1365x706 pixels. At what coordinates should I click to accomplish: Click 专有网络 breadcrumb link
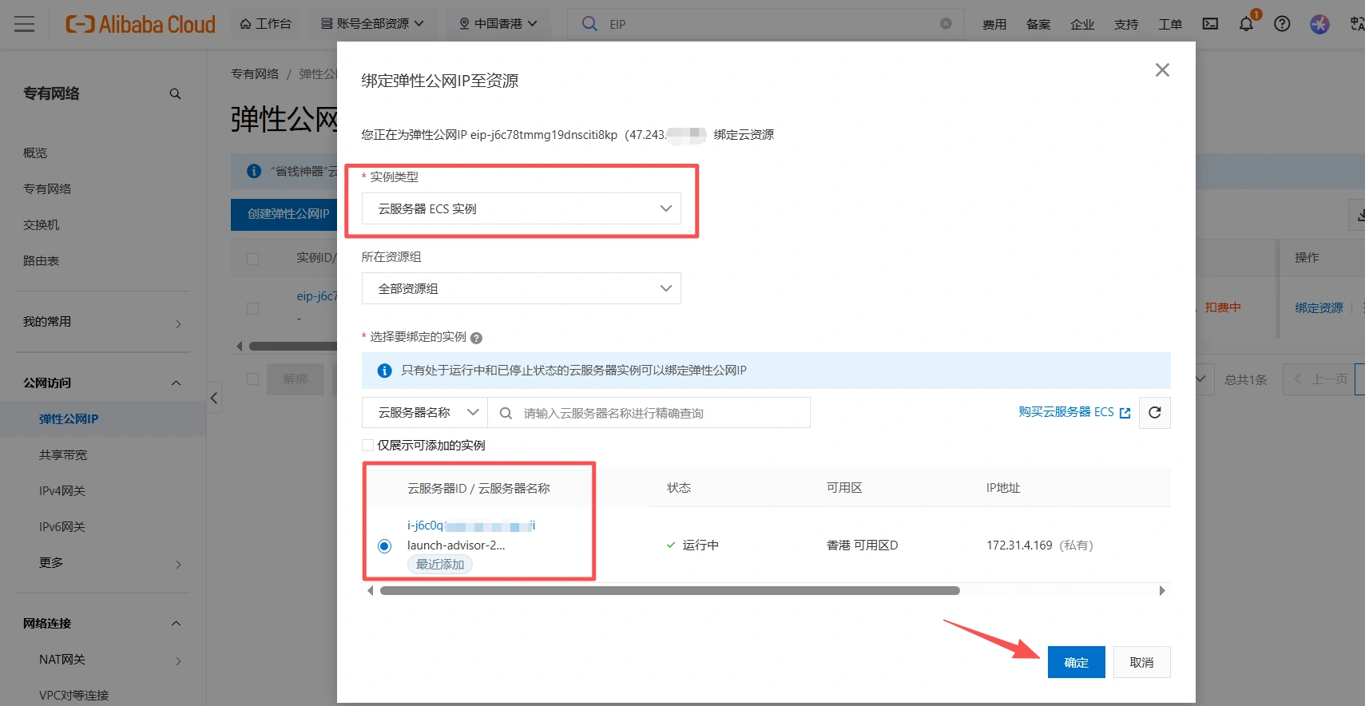tap(255, 73)
